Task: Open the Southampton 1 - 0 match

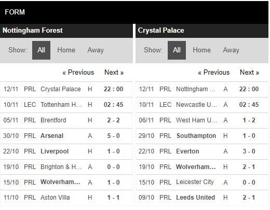Action: tap(202, 136)
